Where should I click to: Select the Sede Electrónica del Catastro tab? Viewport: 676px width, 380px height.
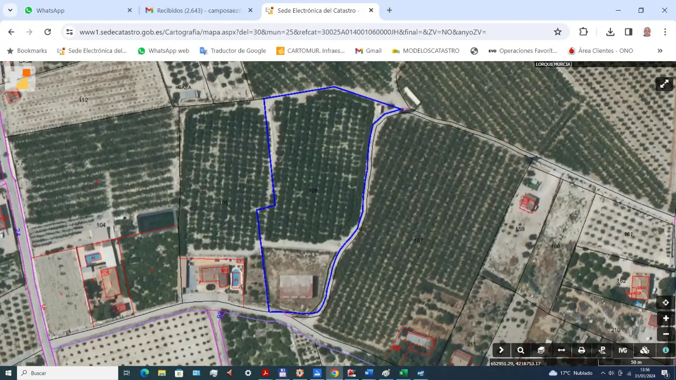(320, 10)
